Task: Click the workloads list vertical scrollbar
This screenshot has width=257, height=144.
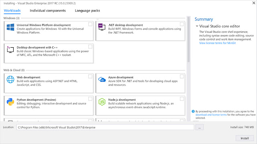Action: [x=188, y=40]
